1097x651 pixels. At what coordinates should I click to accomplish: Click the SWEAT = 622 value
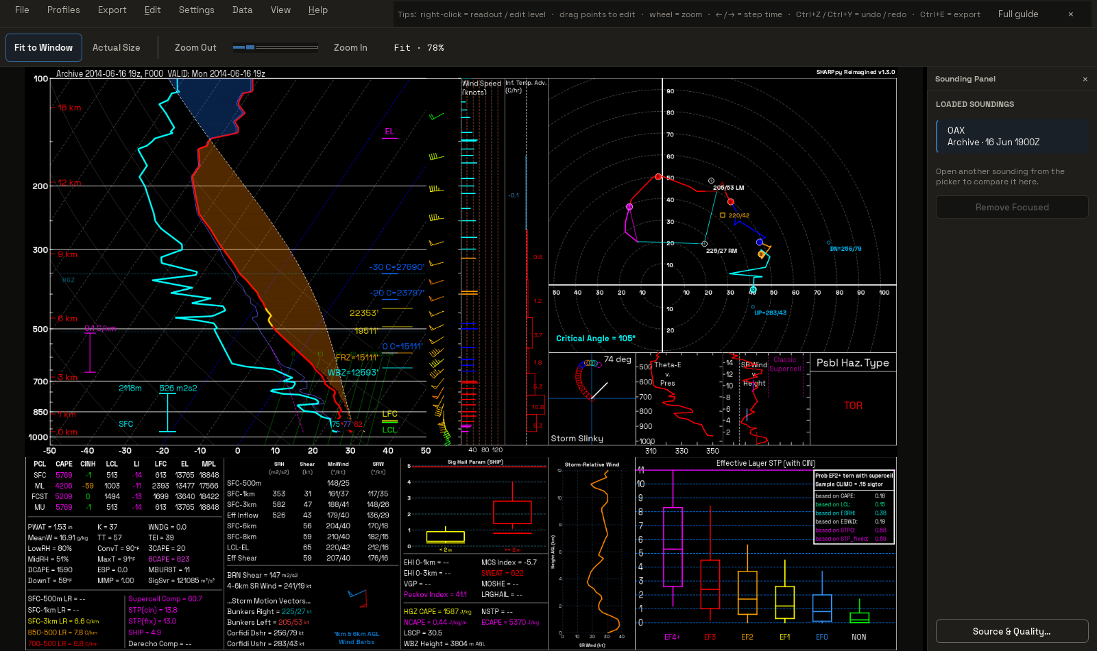[503, 573]
